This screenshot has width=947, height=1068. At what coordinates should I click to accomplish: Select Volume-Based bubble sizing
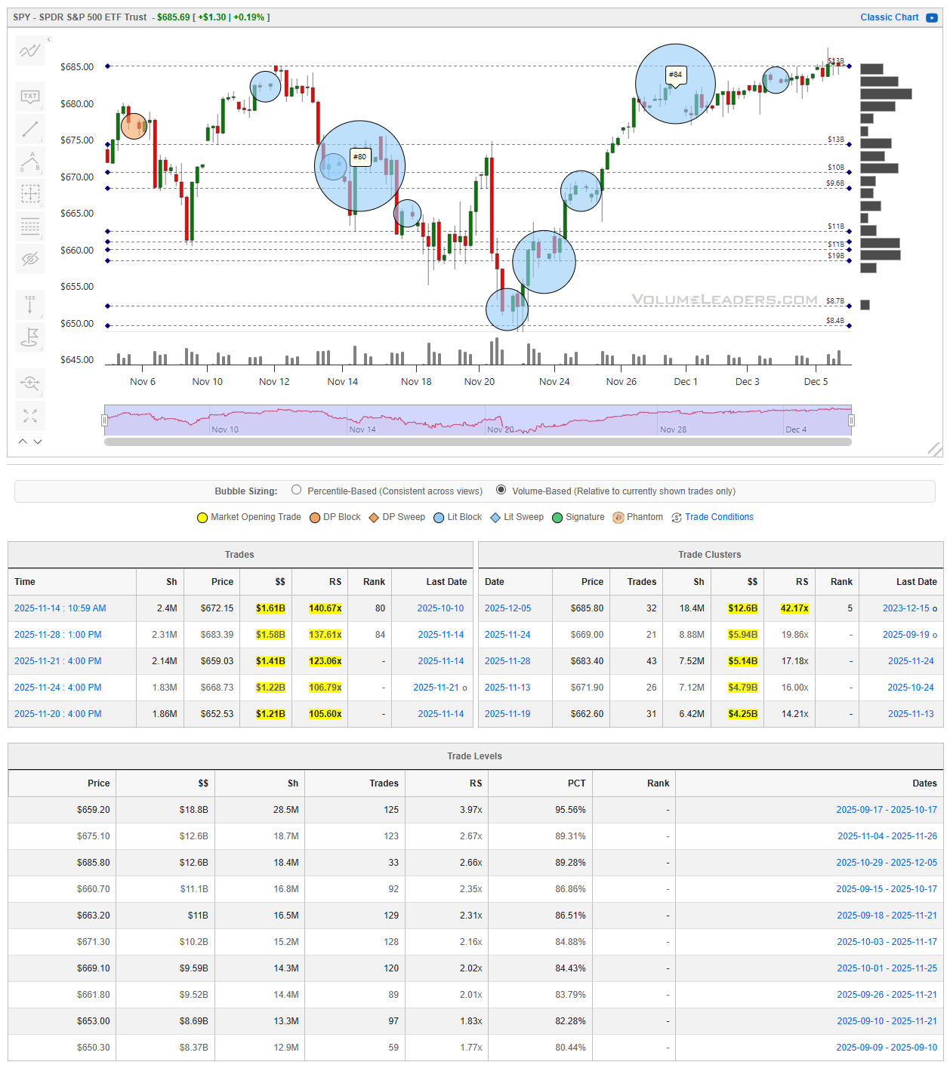click(x=501, y=490)
